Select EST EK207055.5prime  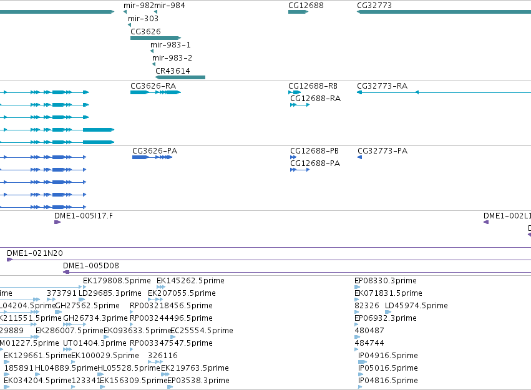182,293
